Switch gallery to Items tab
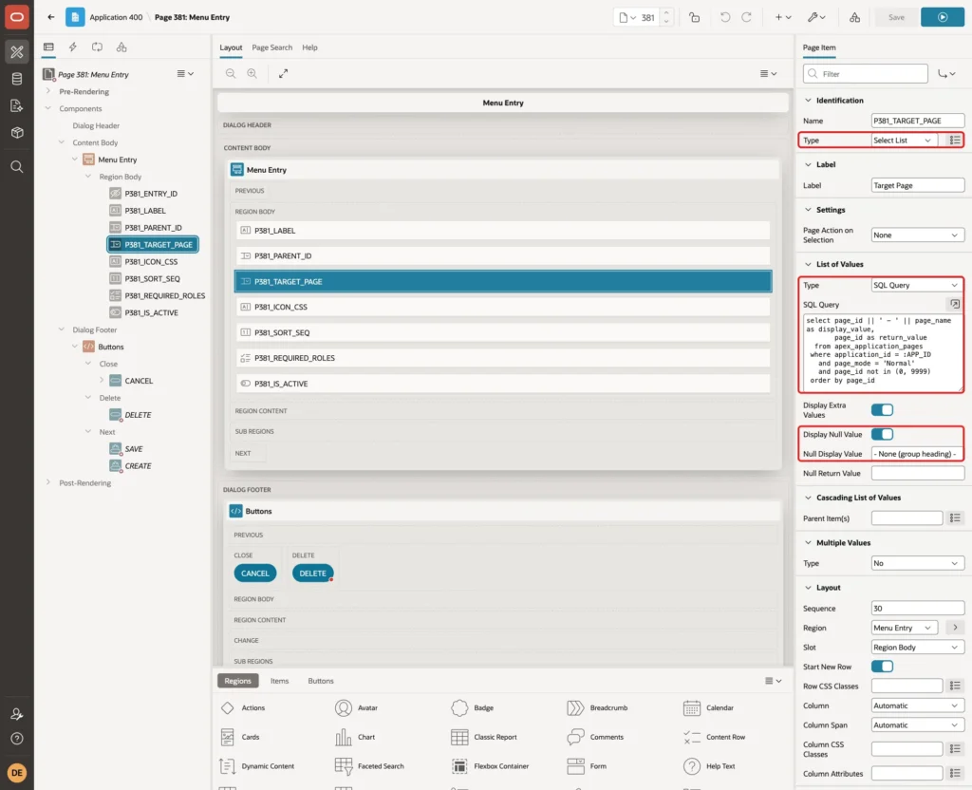This screenshot has height=790, width=972. 280,681
